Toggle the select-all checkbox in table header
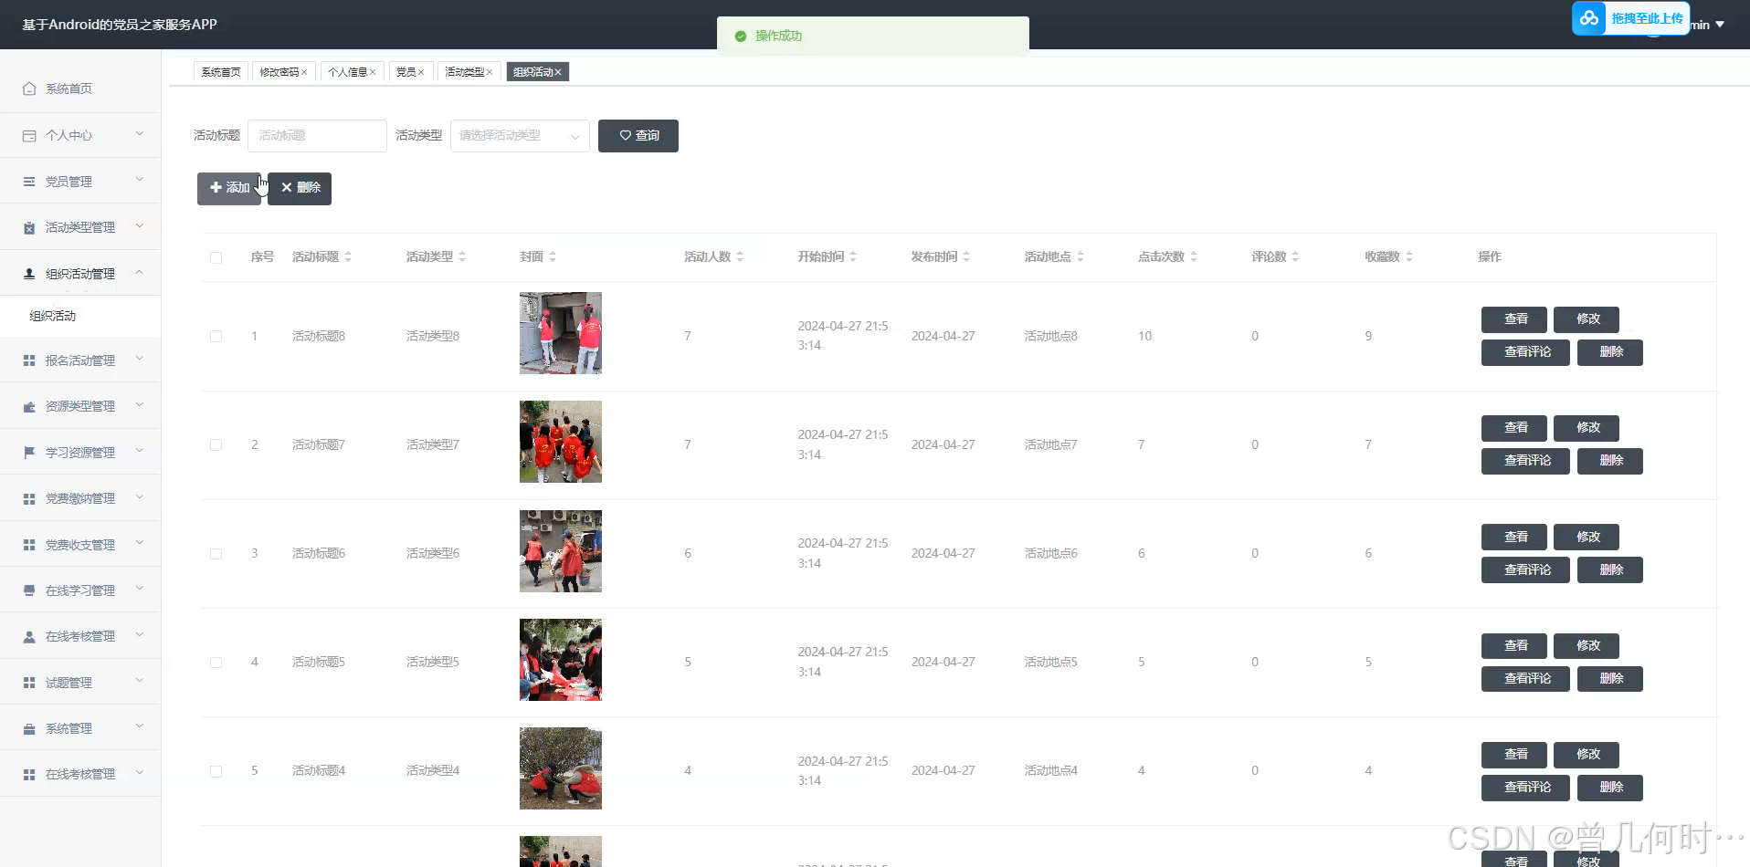 (x=216, y=257)
